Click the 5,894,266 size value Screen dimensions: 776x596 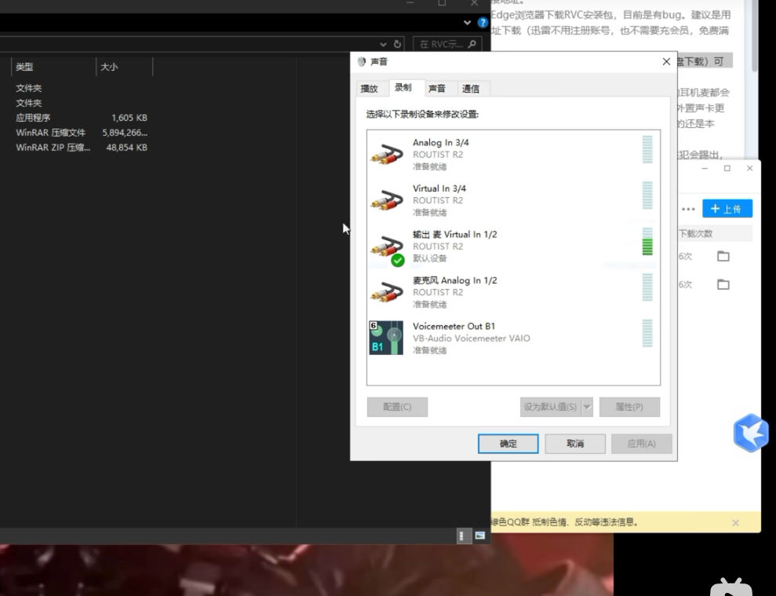[x=125, y=133]
